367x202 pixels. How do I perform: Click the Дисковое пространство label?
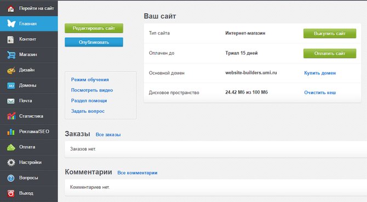pyautogui.click(x=174, y=93)
